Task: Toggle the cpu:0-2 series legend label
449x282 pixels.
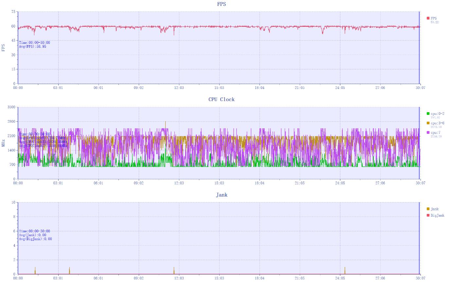Action: (438, 114)
